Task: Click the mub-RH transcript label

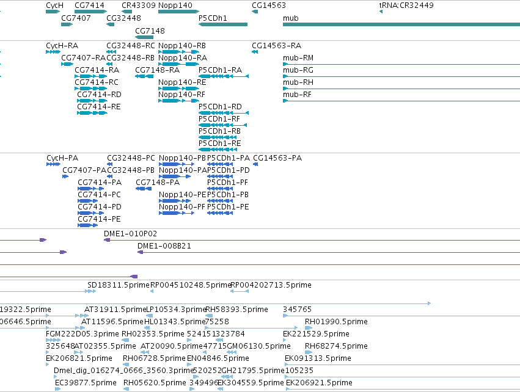Action: [298, 82]
